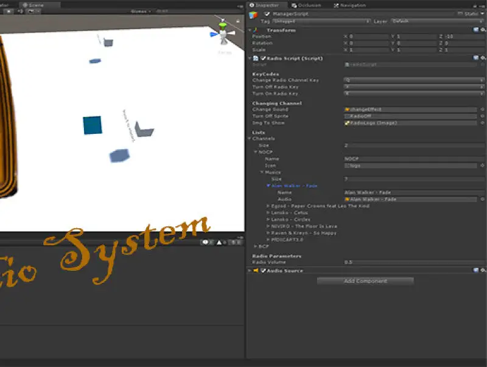Open the object picker for Turn Off Sprite
The image size is (487, 367).
pos(482,116)
